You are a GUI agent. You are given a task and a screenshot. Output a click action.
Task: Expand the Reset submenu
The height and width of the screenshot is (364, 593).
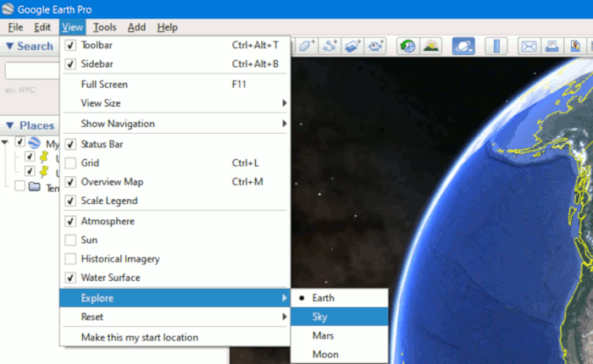point(175,317)
